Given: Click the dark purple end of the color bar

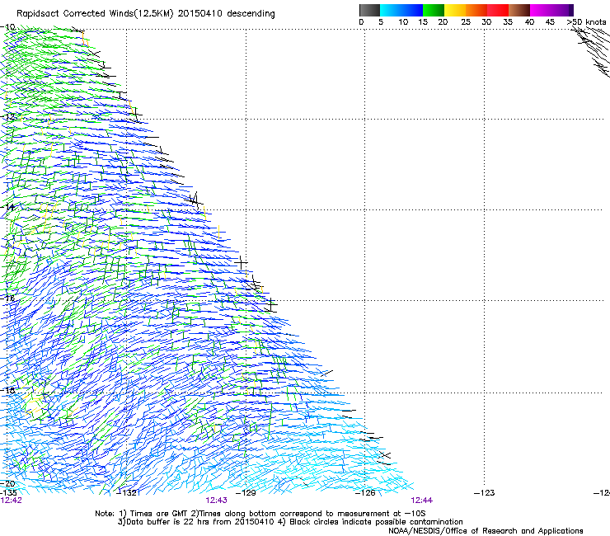Looking at the screenshot, I should [x=570, y=10].
